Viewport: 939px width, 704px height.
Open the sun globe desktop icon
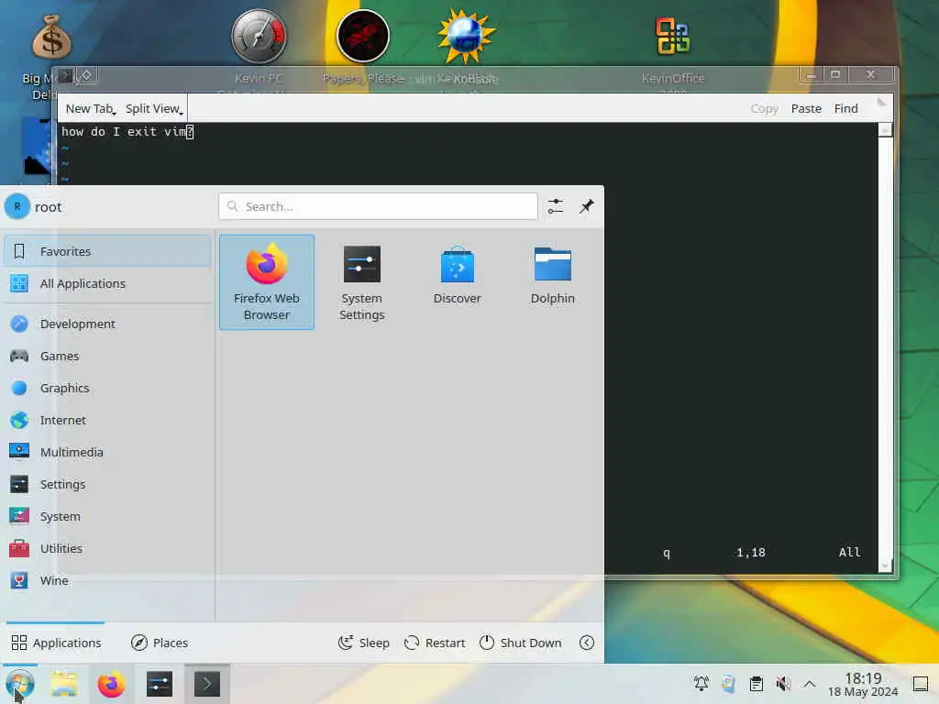click(x=466, y=37)
